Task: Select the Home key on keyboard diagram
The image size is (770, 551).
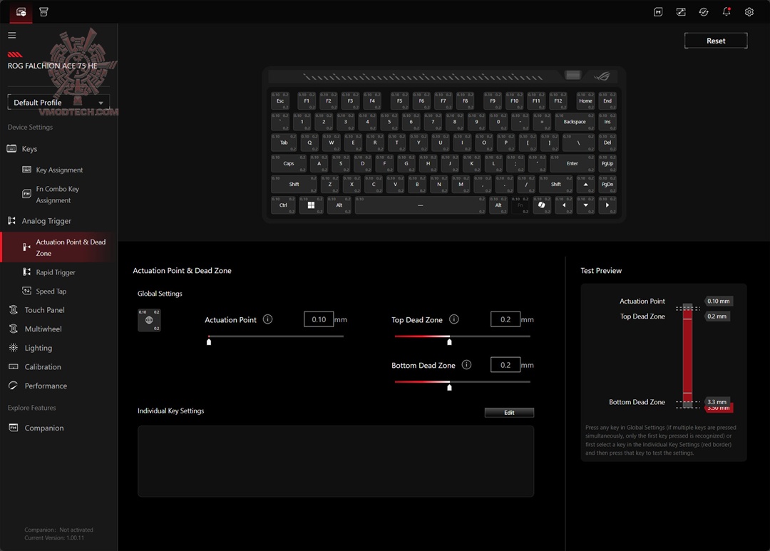Action: click(x=585, y=101)
